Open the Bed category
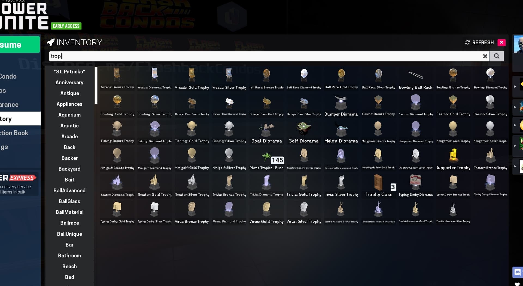The image size is (523, 286). pyautogui.click(x=69, y=277)
